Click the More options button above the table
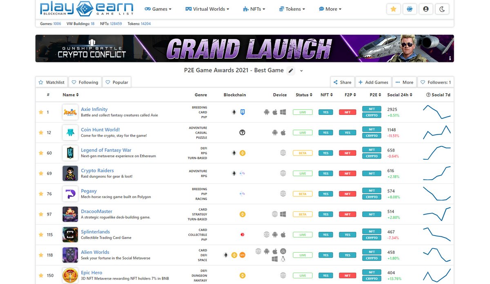The width and height of the screenshot is (490, 284). tap(404, 82)
